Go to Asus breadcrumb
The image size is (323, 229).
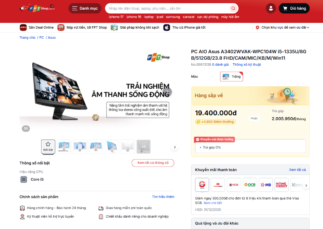tap(52, 37)
